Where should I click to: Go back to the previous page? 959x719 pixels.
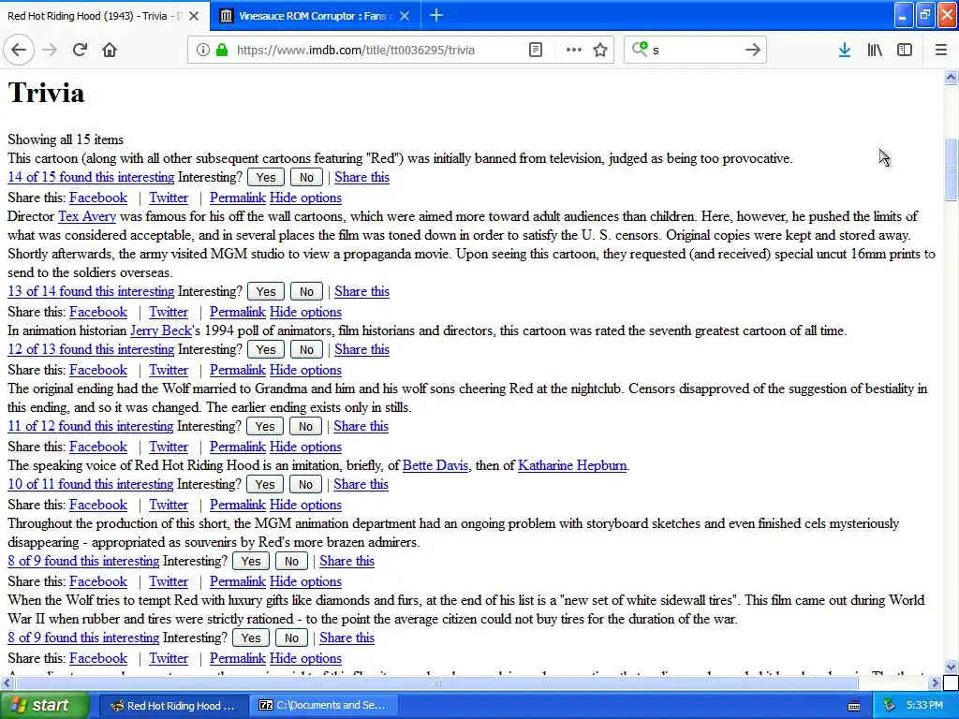point(19,51)
